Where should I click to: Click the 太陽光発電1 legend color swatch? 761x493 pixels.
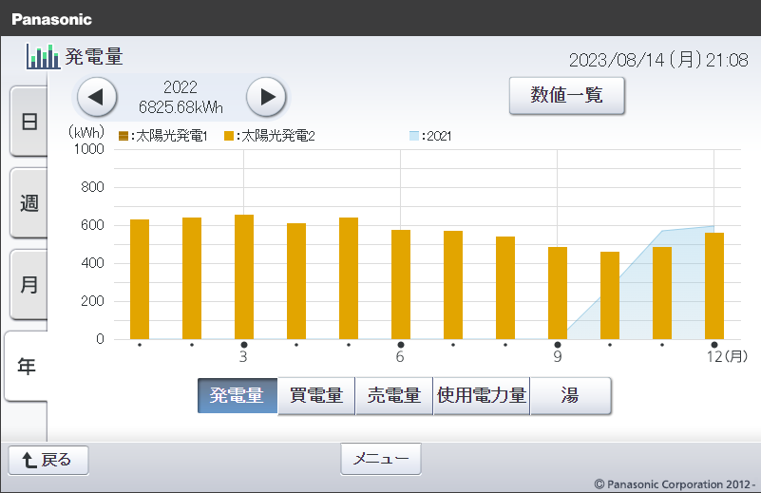(x=123, y=137)
